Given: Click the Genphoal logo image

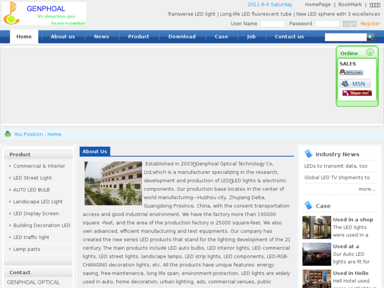Looking at the screenshot, I should (44, 14).
